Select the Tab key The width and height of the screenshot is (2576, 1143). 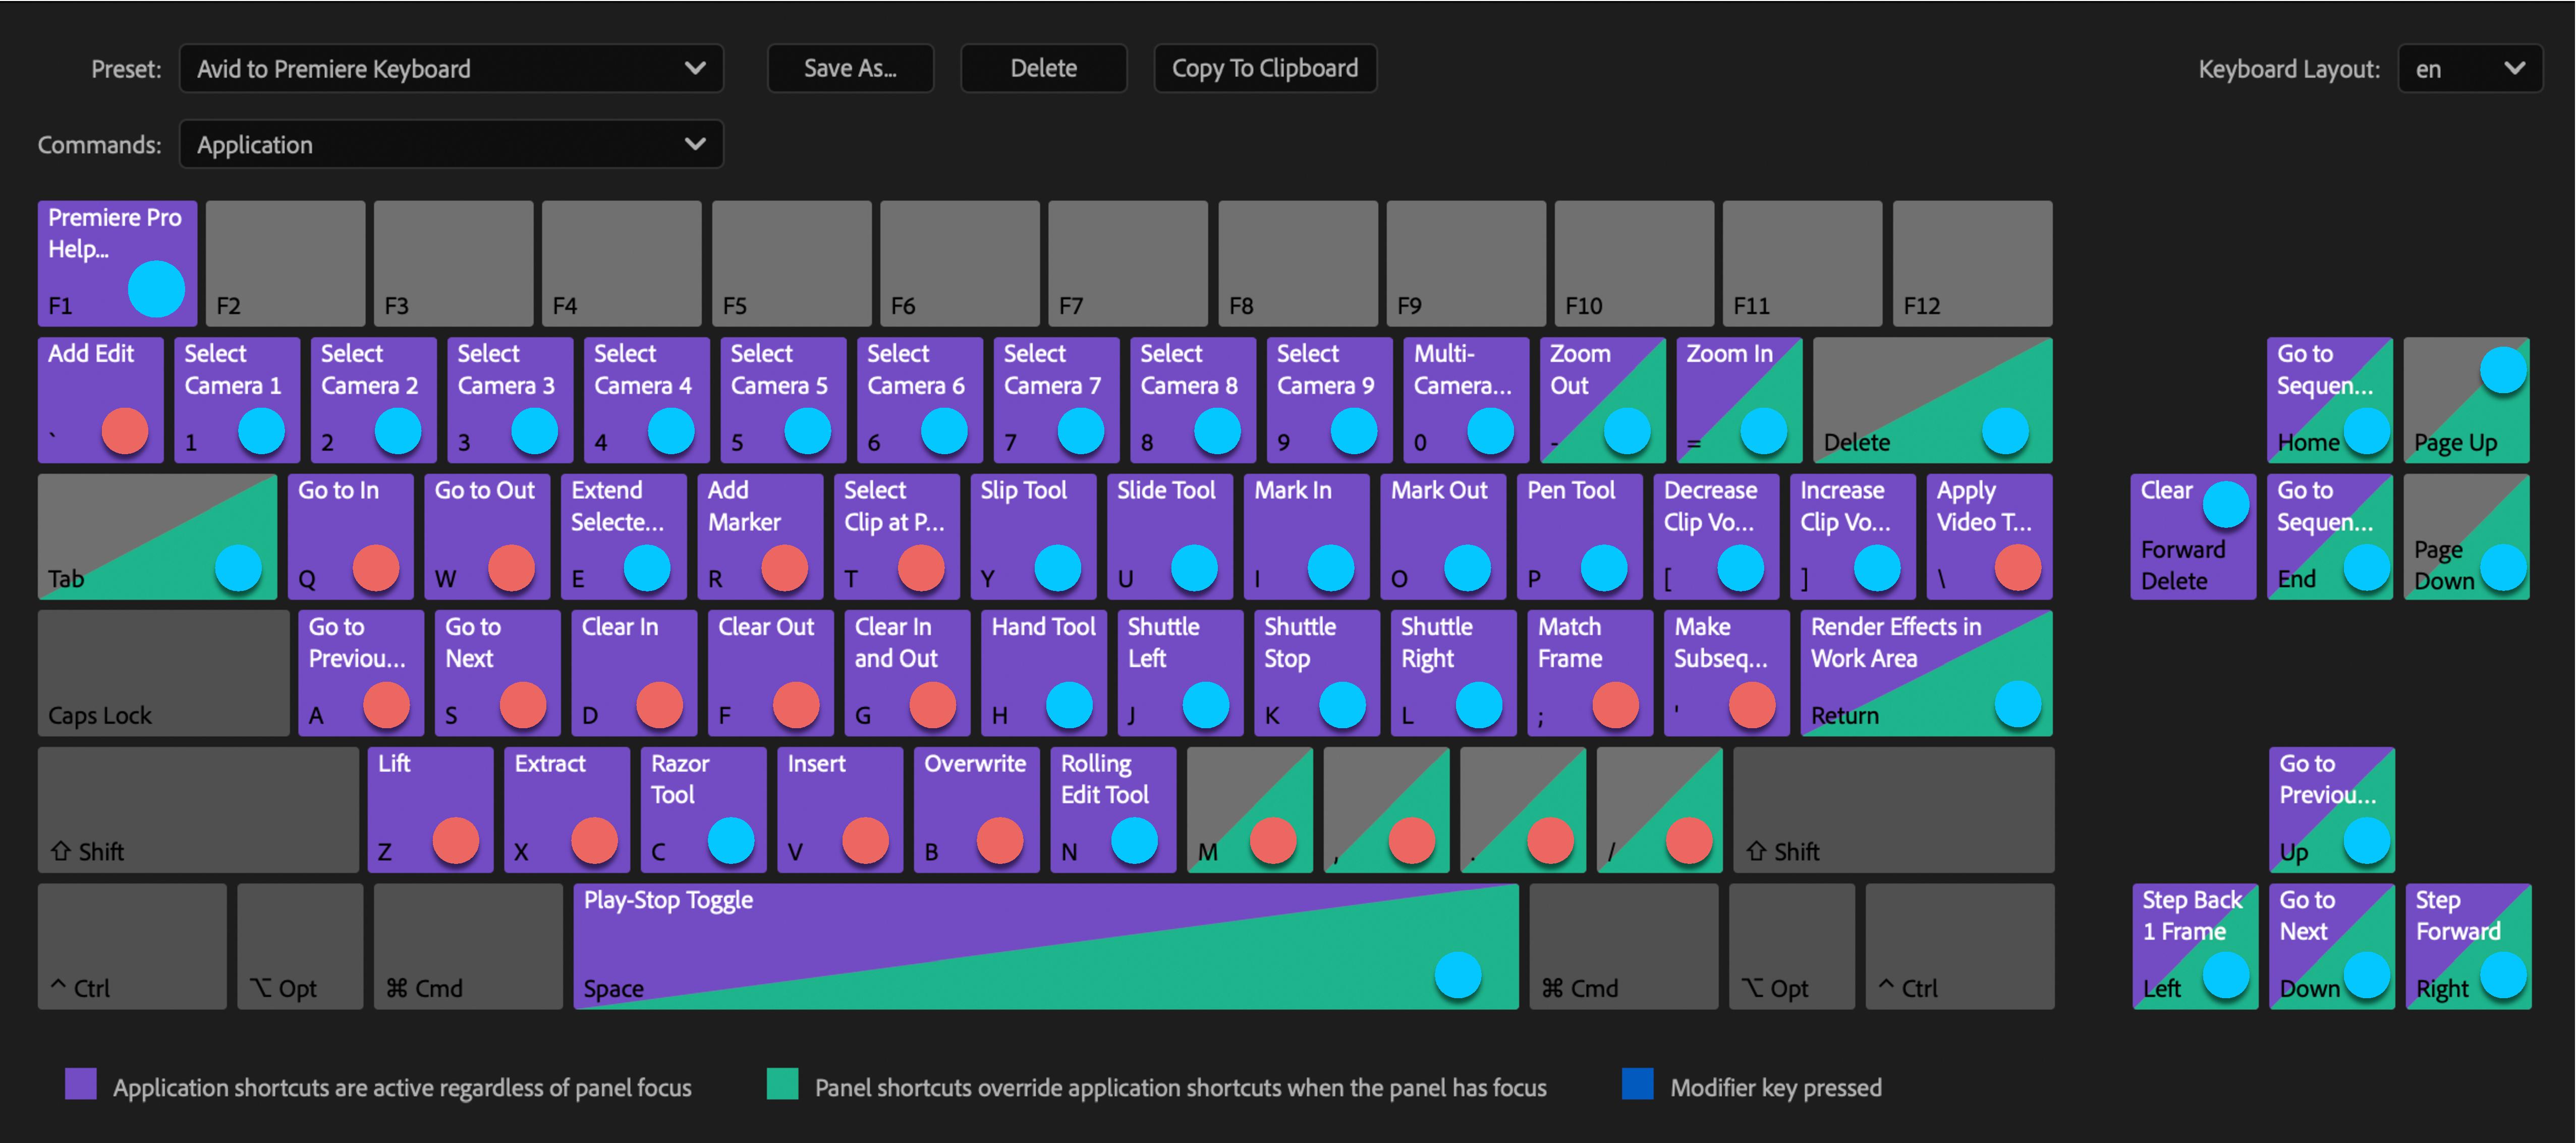point(157,537)
